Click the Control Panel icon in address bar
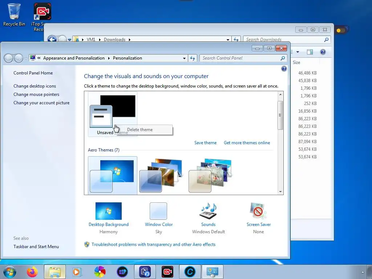This screenshot has height=279, width=372. 33,58
